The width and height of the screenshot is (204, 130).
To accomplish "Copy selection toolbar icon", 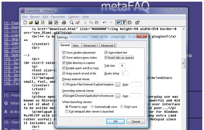I will click(x=91, y=23).
